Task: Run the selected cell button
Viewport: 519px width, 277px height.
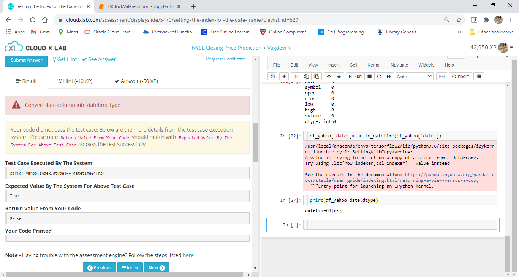Action: pyautogui.click(x=355, y=76)
